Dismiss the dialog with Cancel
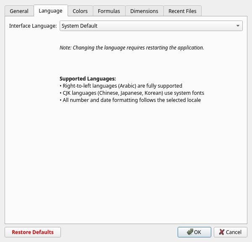This screenshot has width=252, height=242. pos(230,232)
